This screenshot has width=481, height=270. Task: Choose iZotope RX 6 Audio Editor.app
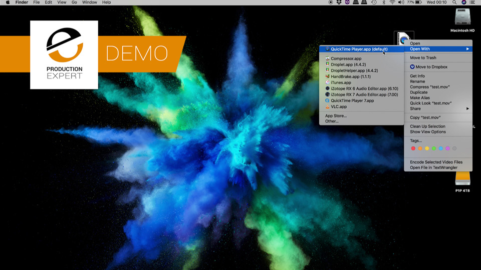tap(361, 88)
